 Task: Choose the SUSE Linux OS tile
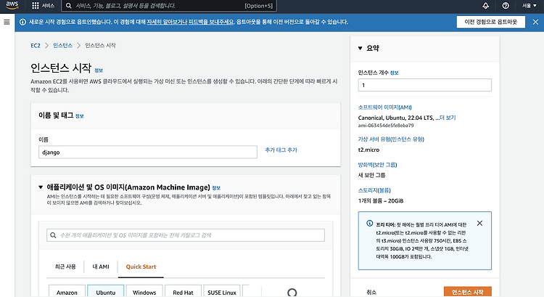point(222,291)
